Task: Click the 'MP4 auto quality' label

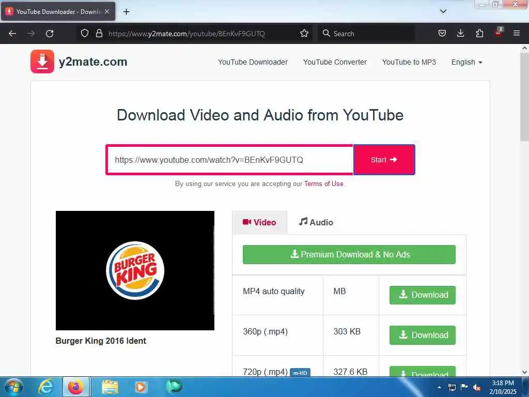Action: [274, 292]
